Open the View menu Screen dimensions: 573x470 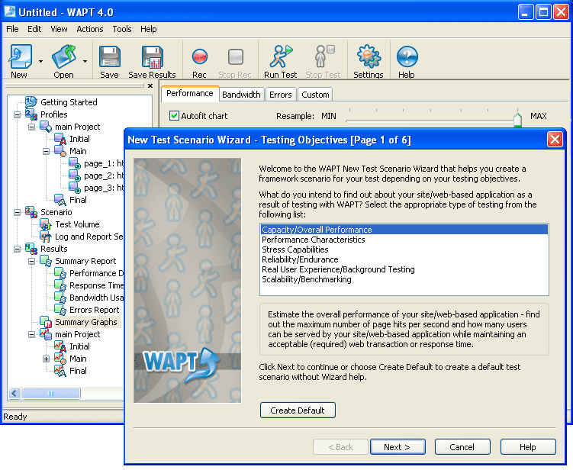[x=59, y=29]
